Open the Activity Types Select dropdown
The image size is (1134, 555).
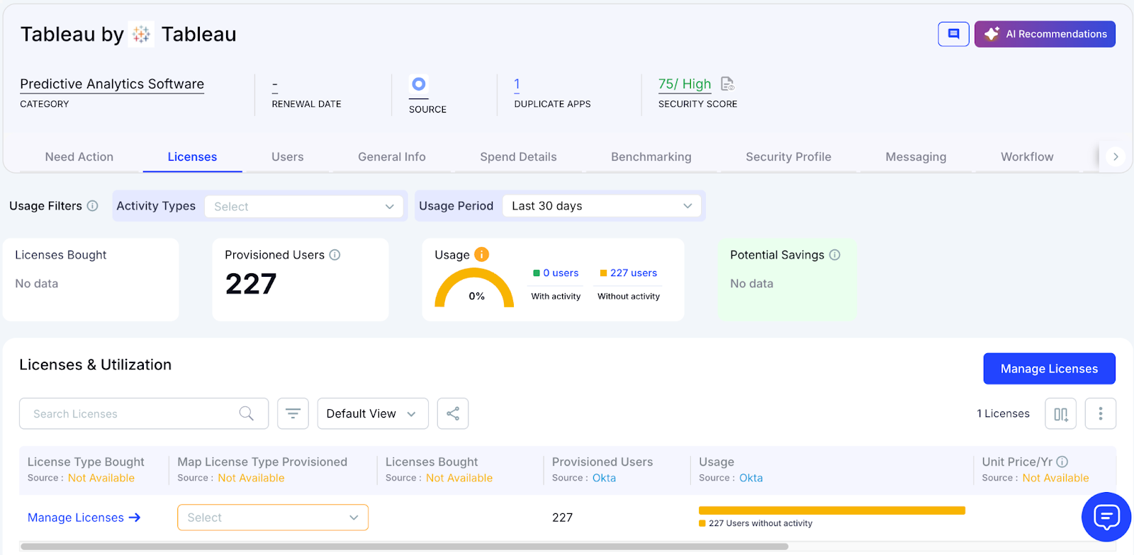(304, 207)
